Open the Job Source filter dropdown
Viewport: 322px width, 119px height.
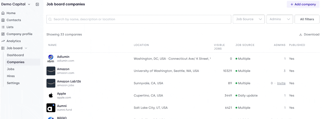pos(249,19)
